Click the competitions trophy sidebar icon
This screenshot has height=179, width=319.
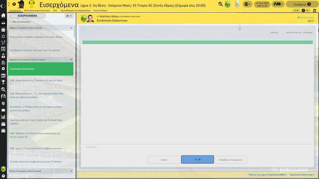3,82
